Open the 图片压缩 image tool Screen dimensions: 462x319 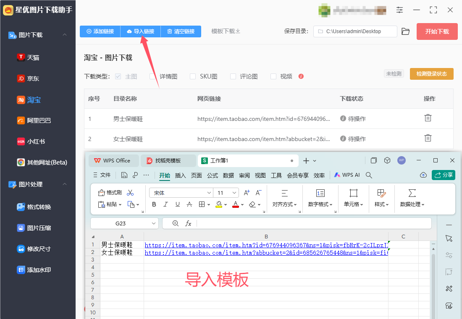[34, 227]
